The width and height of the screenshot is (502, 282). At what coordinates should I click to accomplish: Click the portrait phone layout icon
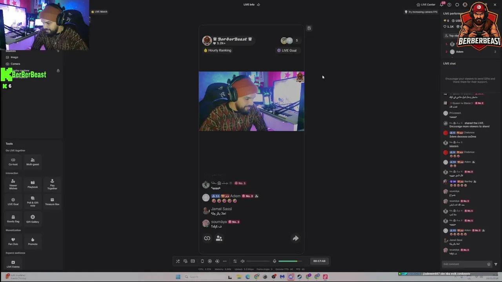click(x=202, y=261)
